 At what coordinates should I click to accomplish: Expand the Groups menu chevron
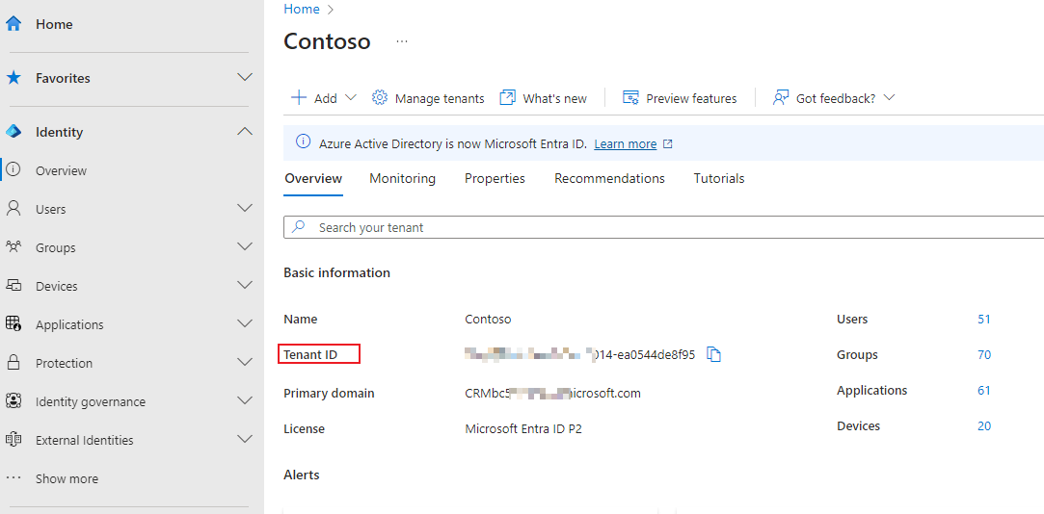(245, 246)
